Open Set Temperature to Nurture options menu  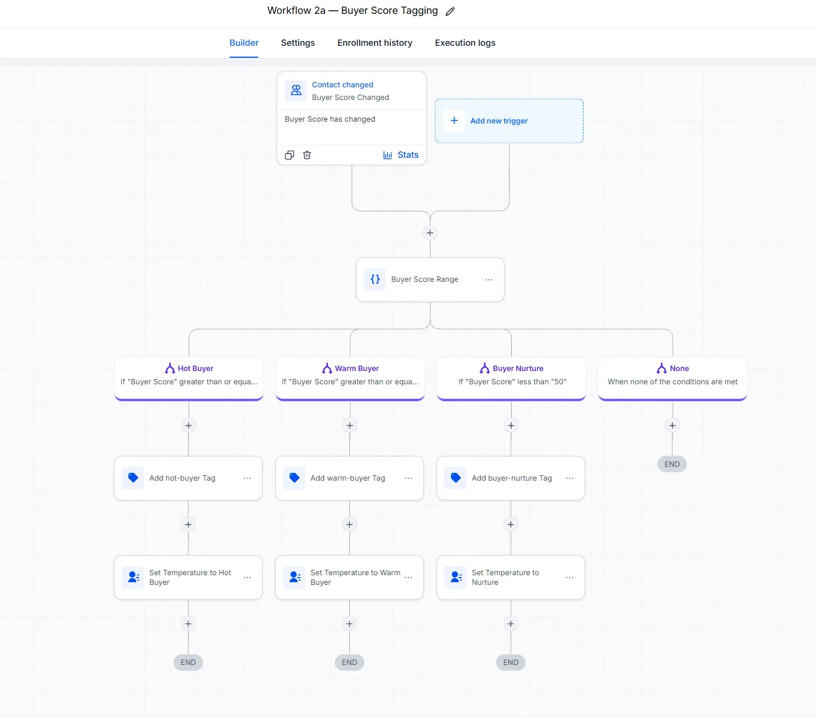(570, 578)
